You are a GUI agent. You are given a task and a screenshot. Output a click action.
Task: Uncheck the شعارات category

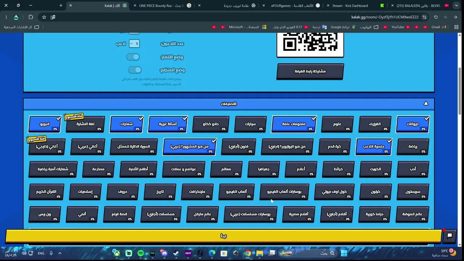click(127, 124)
